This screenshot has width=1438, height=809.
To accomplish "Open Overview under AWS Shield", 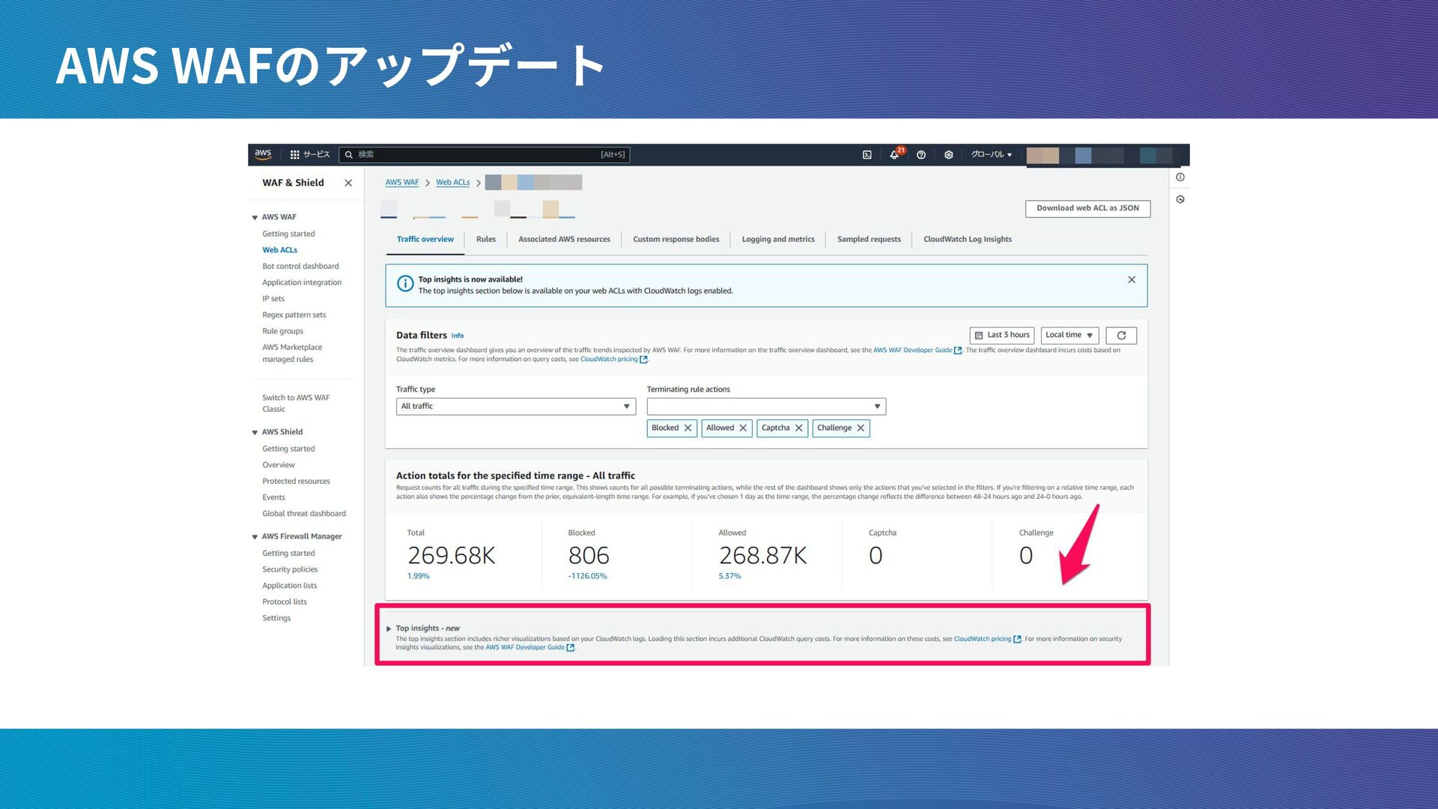I will [x=279, y=465].
